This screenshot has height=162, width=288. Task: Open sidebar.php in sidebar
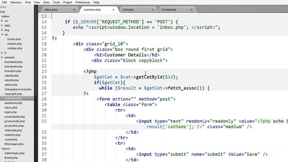15,48
